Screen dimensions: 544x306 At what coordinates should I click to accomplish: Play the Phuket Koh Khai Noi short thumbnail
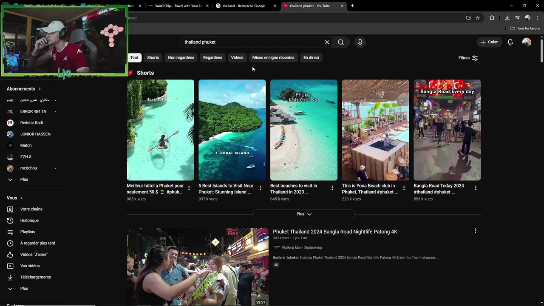(304, 130)
